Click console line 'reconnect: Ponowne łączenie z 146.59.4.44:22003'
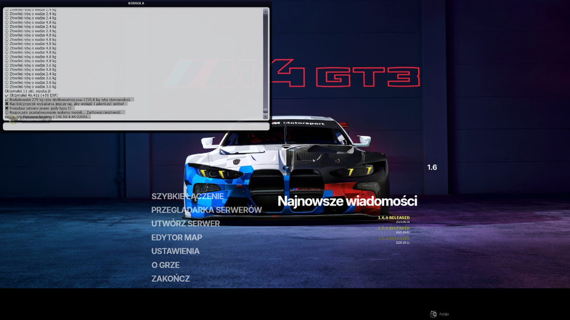This screenshot has width=570, height=320. [x=48, y=117]
